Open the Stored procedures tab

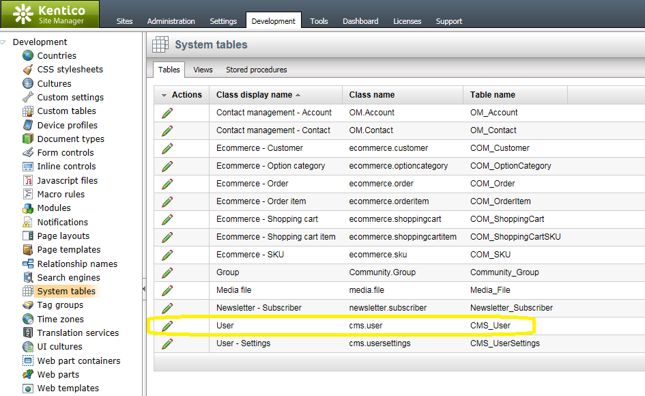pyautogui.click(x=256, y=70)
